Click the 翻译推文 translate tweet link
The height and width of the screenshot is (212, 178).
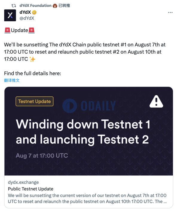[x=12, y=80]
